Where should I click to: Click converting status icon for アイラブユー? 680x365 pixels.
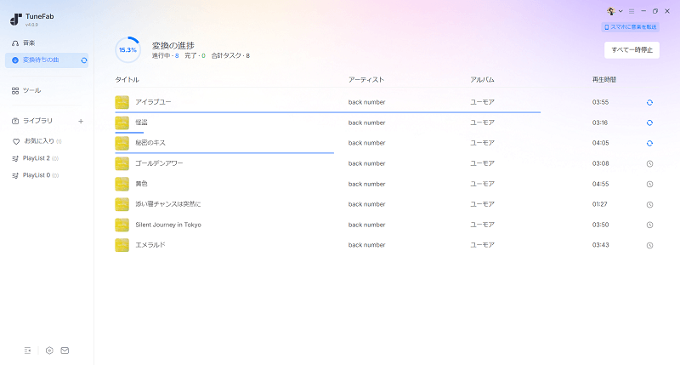[649, 102]
